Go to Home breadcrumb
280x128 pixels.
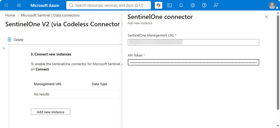(x=10, y=15)
